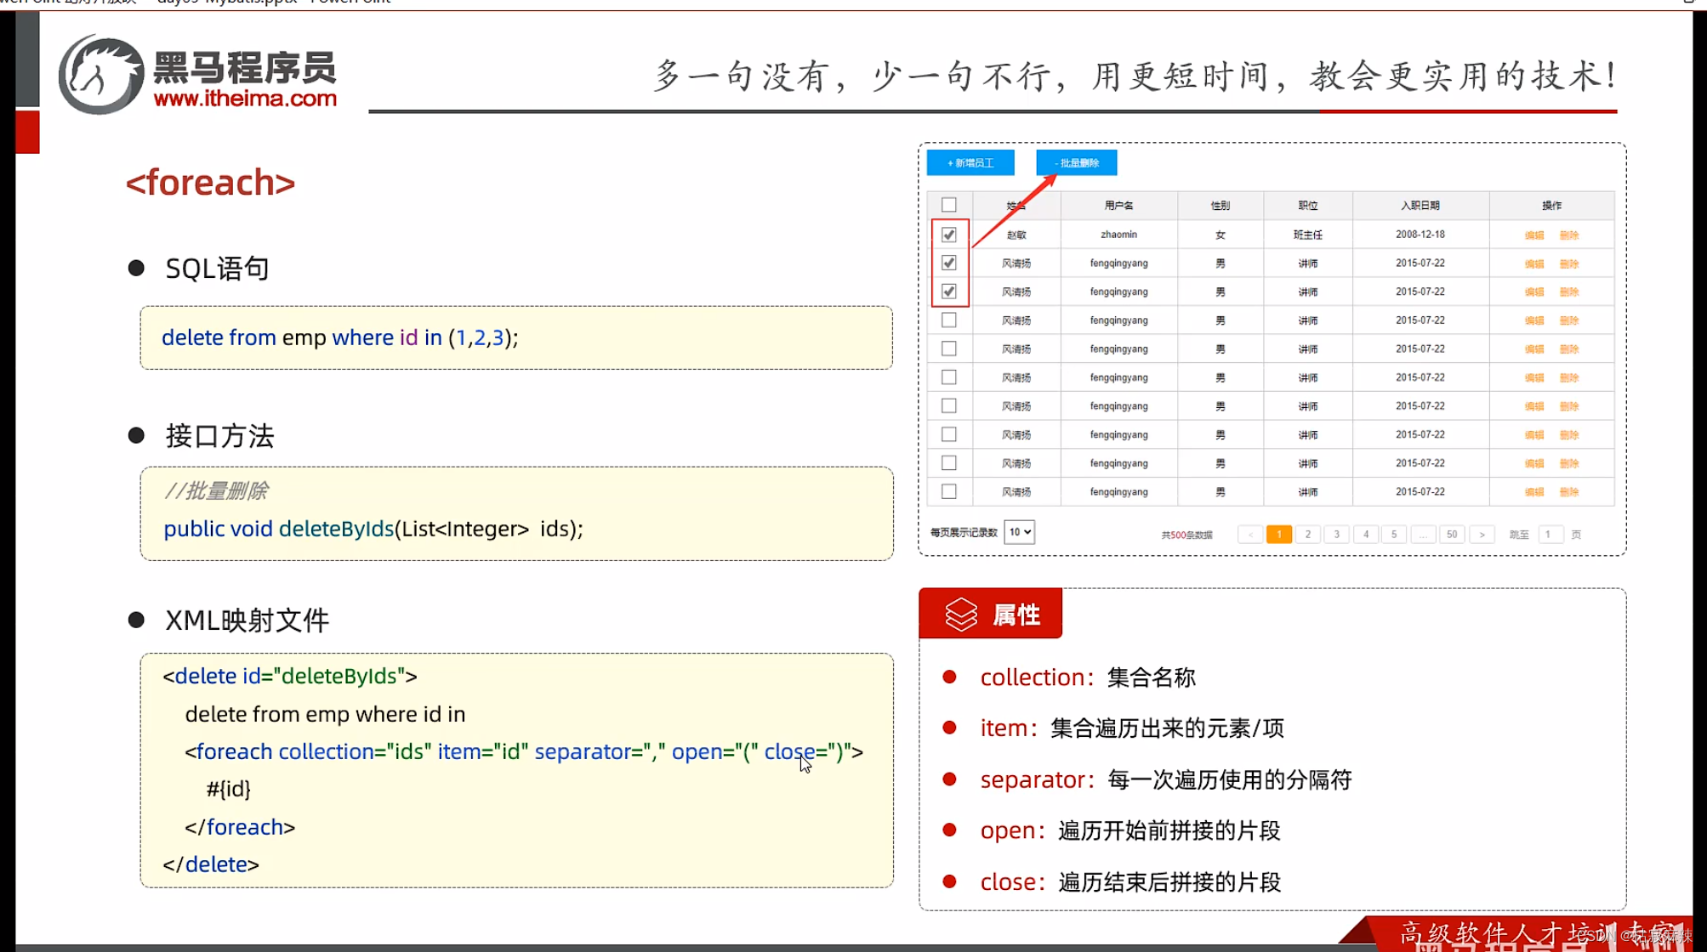Uncheck the checkbox for the zhaomin row
This screenshot has width=1707, height=952.
949,235
